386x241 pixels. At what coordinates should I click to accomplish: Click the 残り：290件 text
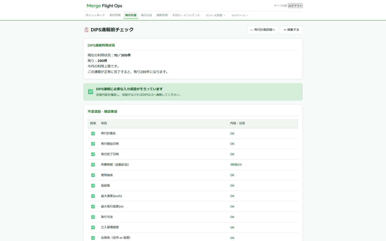click(x=97, y=61)
